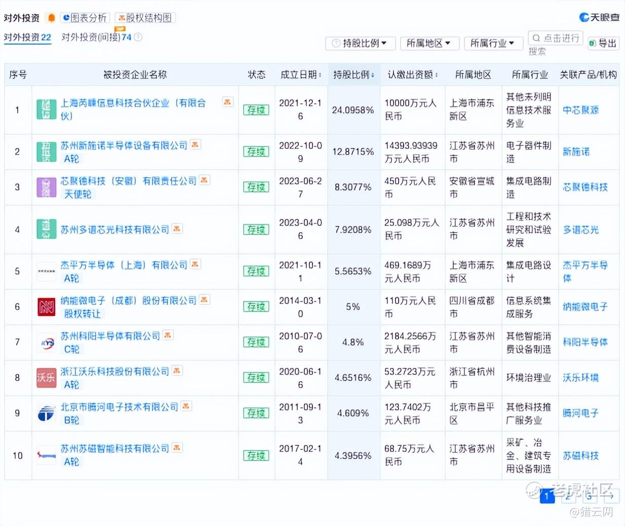Expand the 所属行业 filter dropdown
This screenshot has height=526, width=625.
pyautogui.click(x=492, y=44)
